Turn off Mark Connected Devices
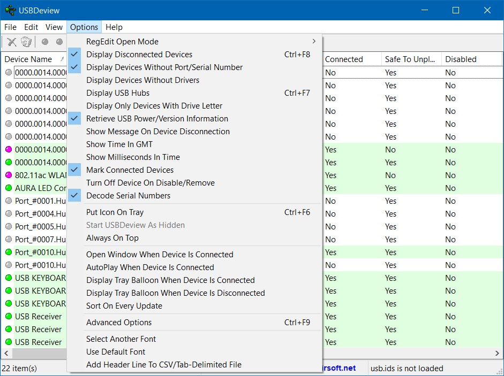The width and height of the screenshot is (504, 376). pos(194,170)
